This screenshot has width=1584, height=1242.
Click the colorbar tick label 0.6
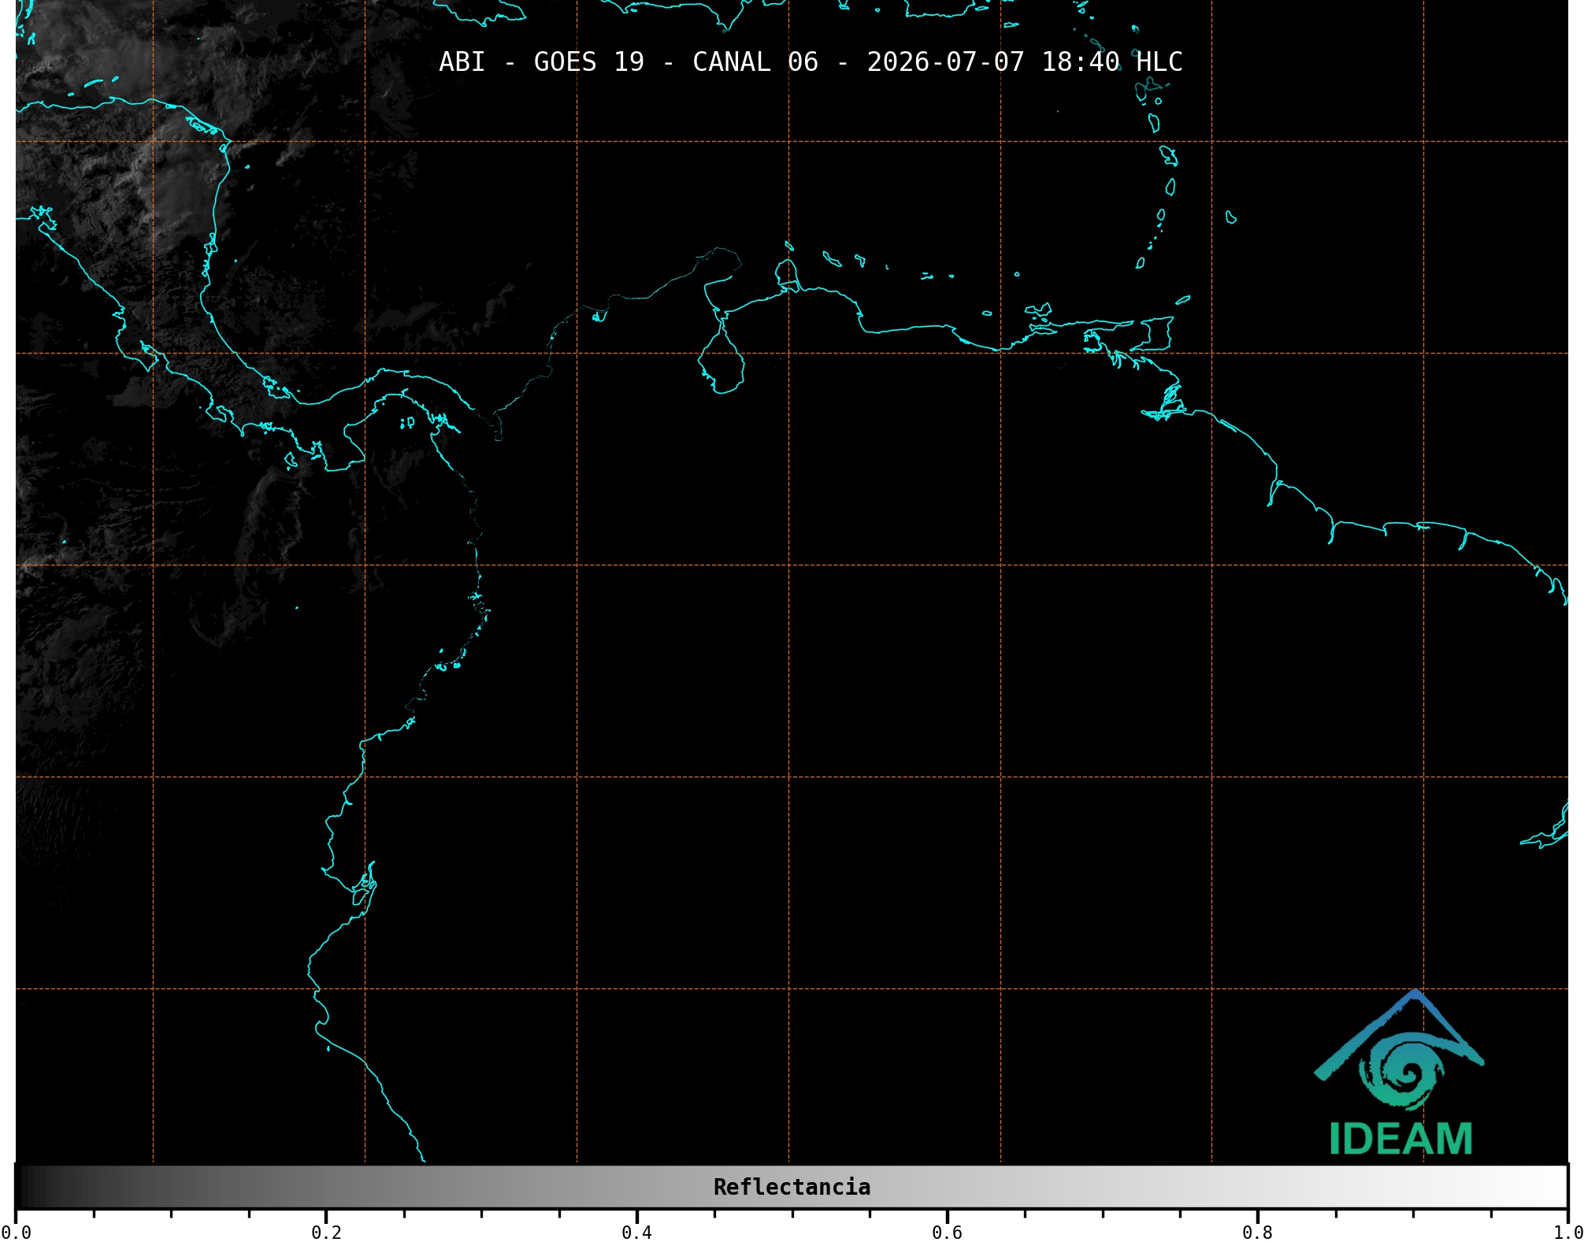tap(947, 1233)
